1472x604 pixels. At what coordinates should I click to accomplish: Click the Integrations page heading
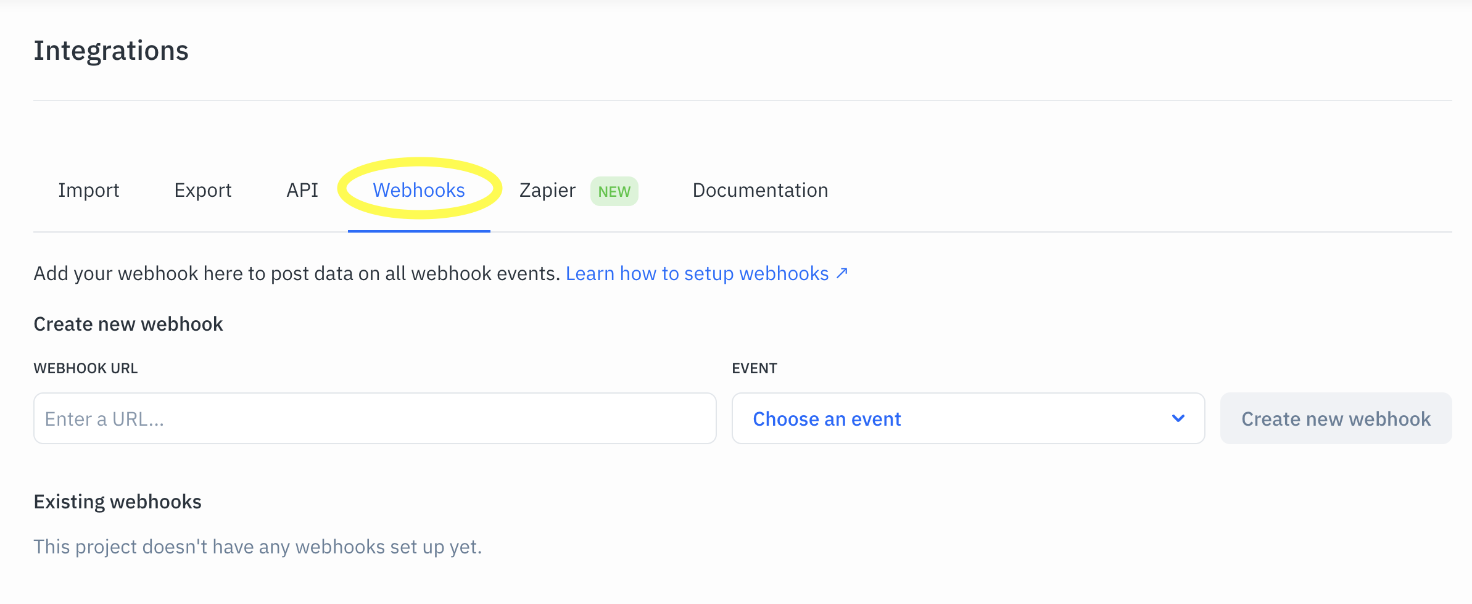[110, 51]
